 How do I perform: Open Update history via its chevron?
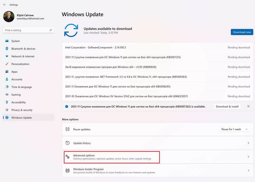coord(248,143)
